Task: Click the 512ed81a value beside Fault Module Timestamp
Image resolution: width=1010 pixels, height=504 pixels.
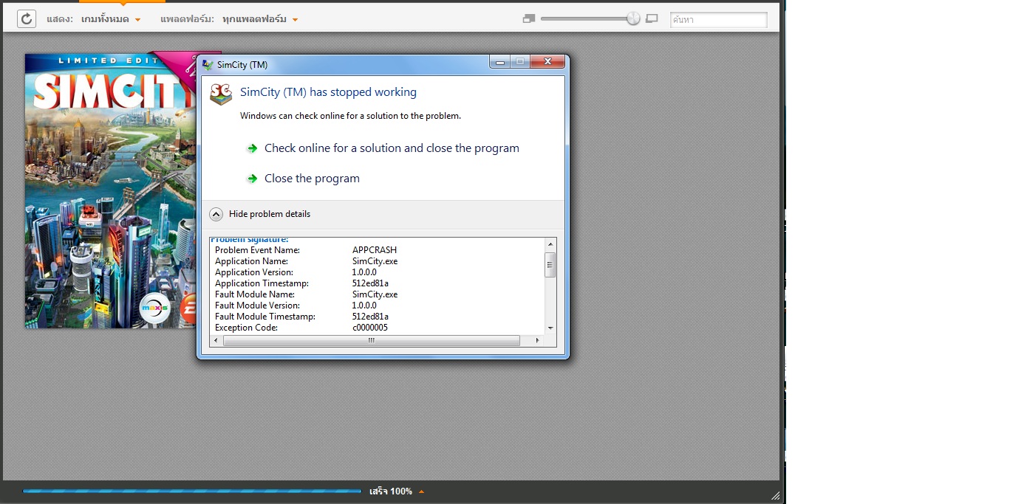Action: [x=370, y=317]
